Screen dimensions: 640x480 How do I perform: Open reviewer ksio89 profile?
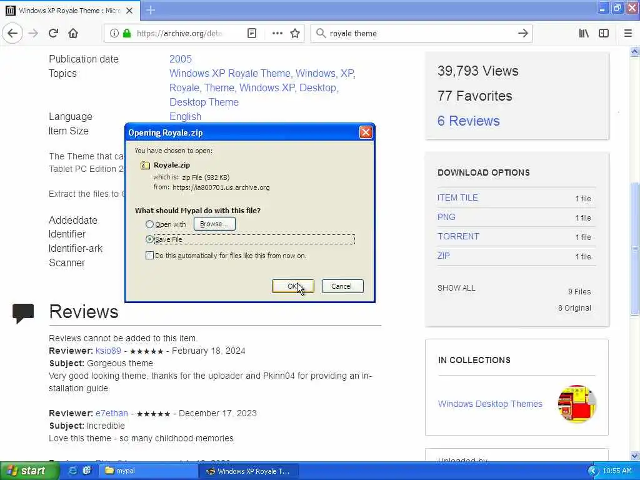point(108,351)
